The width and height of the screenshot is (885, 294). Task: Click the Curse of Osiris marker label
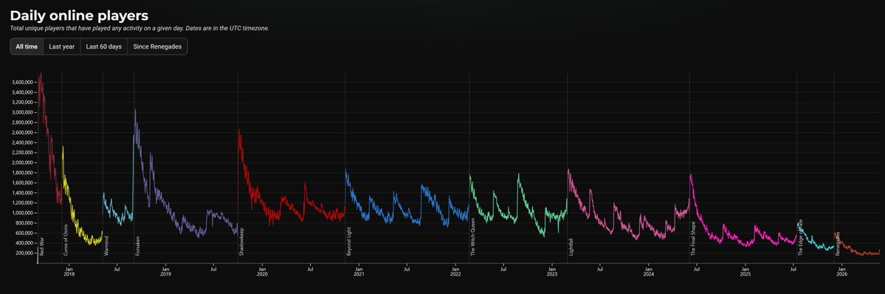(66, 240)
